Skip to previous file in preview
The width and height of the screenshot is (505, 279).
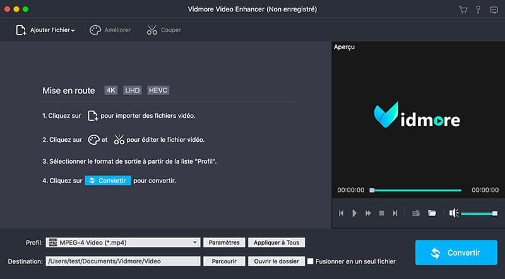pos(341,213)
